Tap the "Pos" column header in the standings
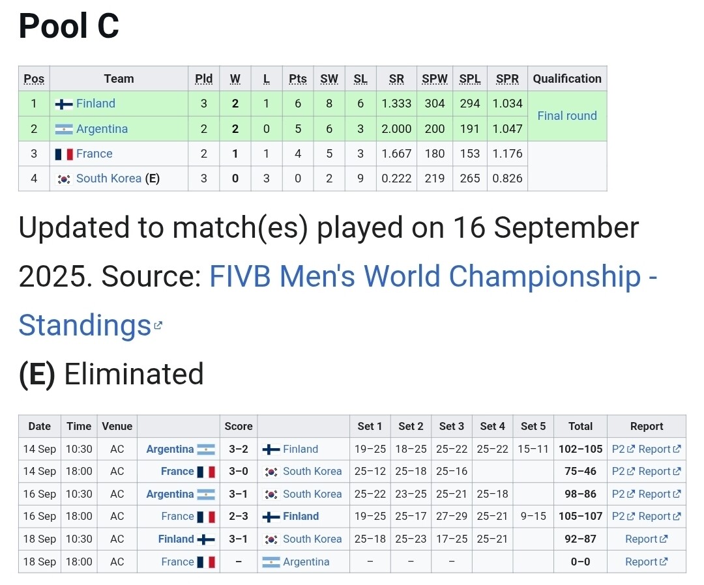 [34, 79]
